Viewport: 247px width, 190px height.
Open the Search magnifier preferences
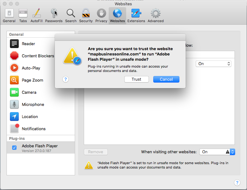(x=71, y=16)
